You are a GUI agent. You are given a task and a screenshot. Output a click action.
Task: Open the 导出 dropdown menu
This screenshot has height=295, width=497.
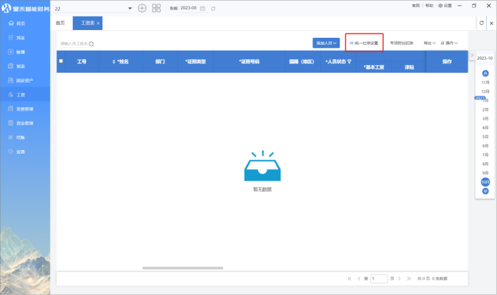click(x=429, y=43)
